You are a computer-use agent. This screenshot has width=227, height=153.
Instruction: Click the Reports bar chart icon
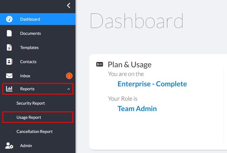pos(9,89)
